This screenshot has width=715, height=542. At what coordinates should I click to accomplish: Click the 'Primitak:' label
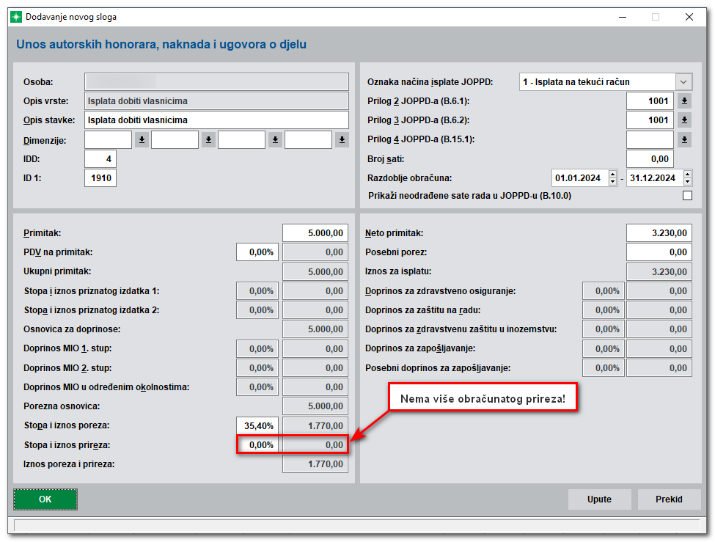[42, 233]
